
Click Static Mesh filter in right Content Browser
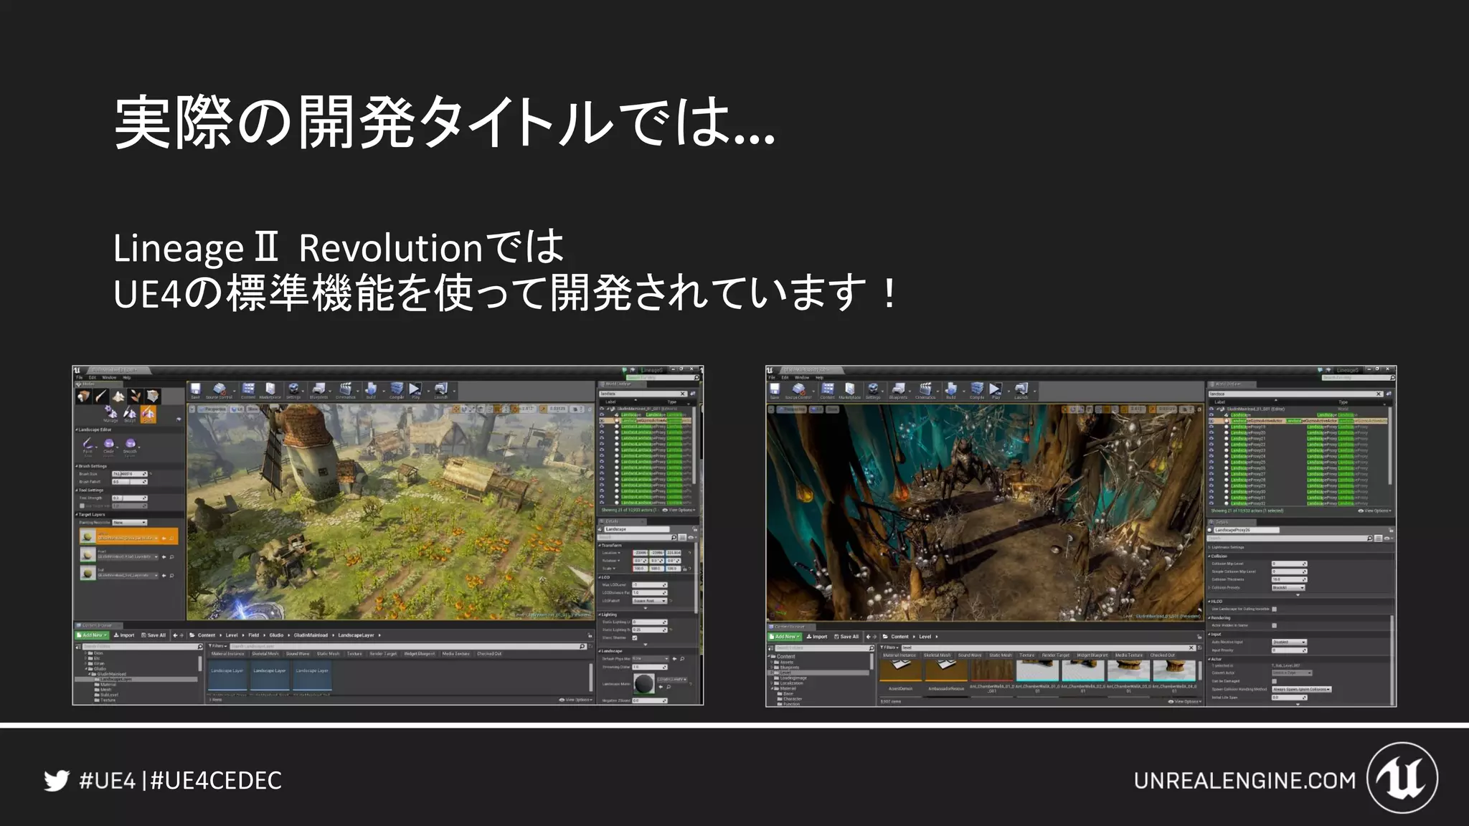click(x=1001, y=655)
